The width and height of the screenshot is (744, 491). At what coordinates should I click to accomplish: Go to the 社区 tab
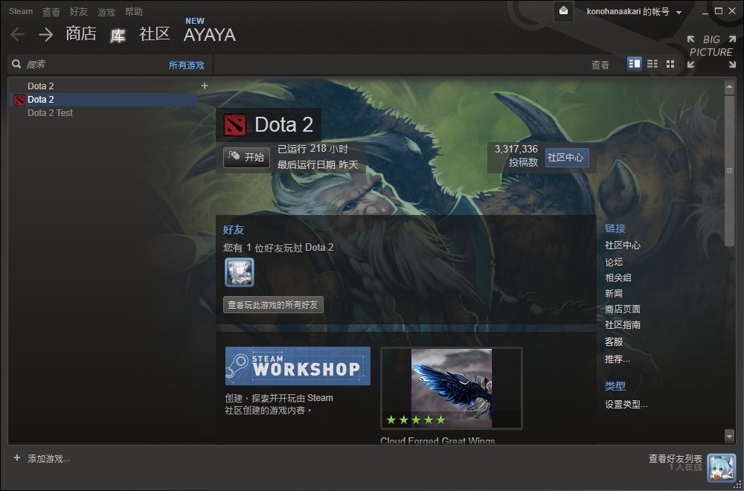click(x=155, y=34)
